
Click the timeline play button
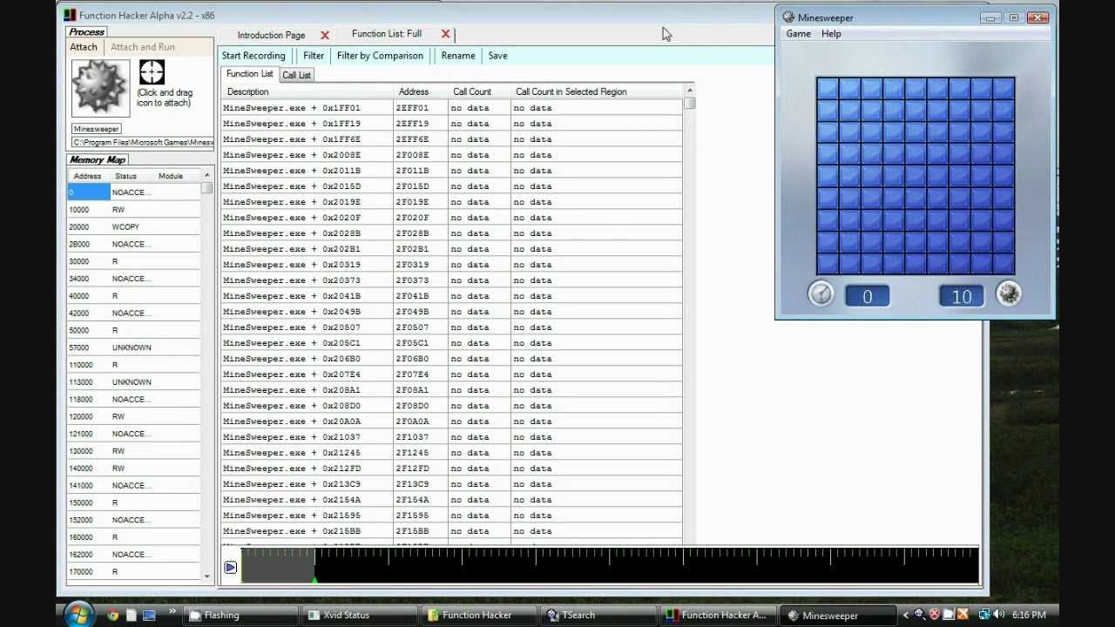pyautogui.click(x=230, y=568)
